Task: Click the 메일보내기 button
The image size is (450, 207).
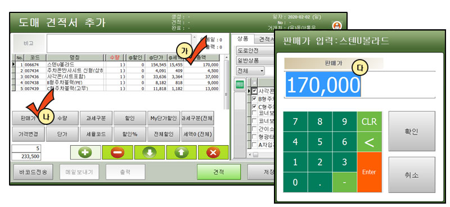Action: click(79, 172)
